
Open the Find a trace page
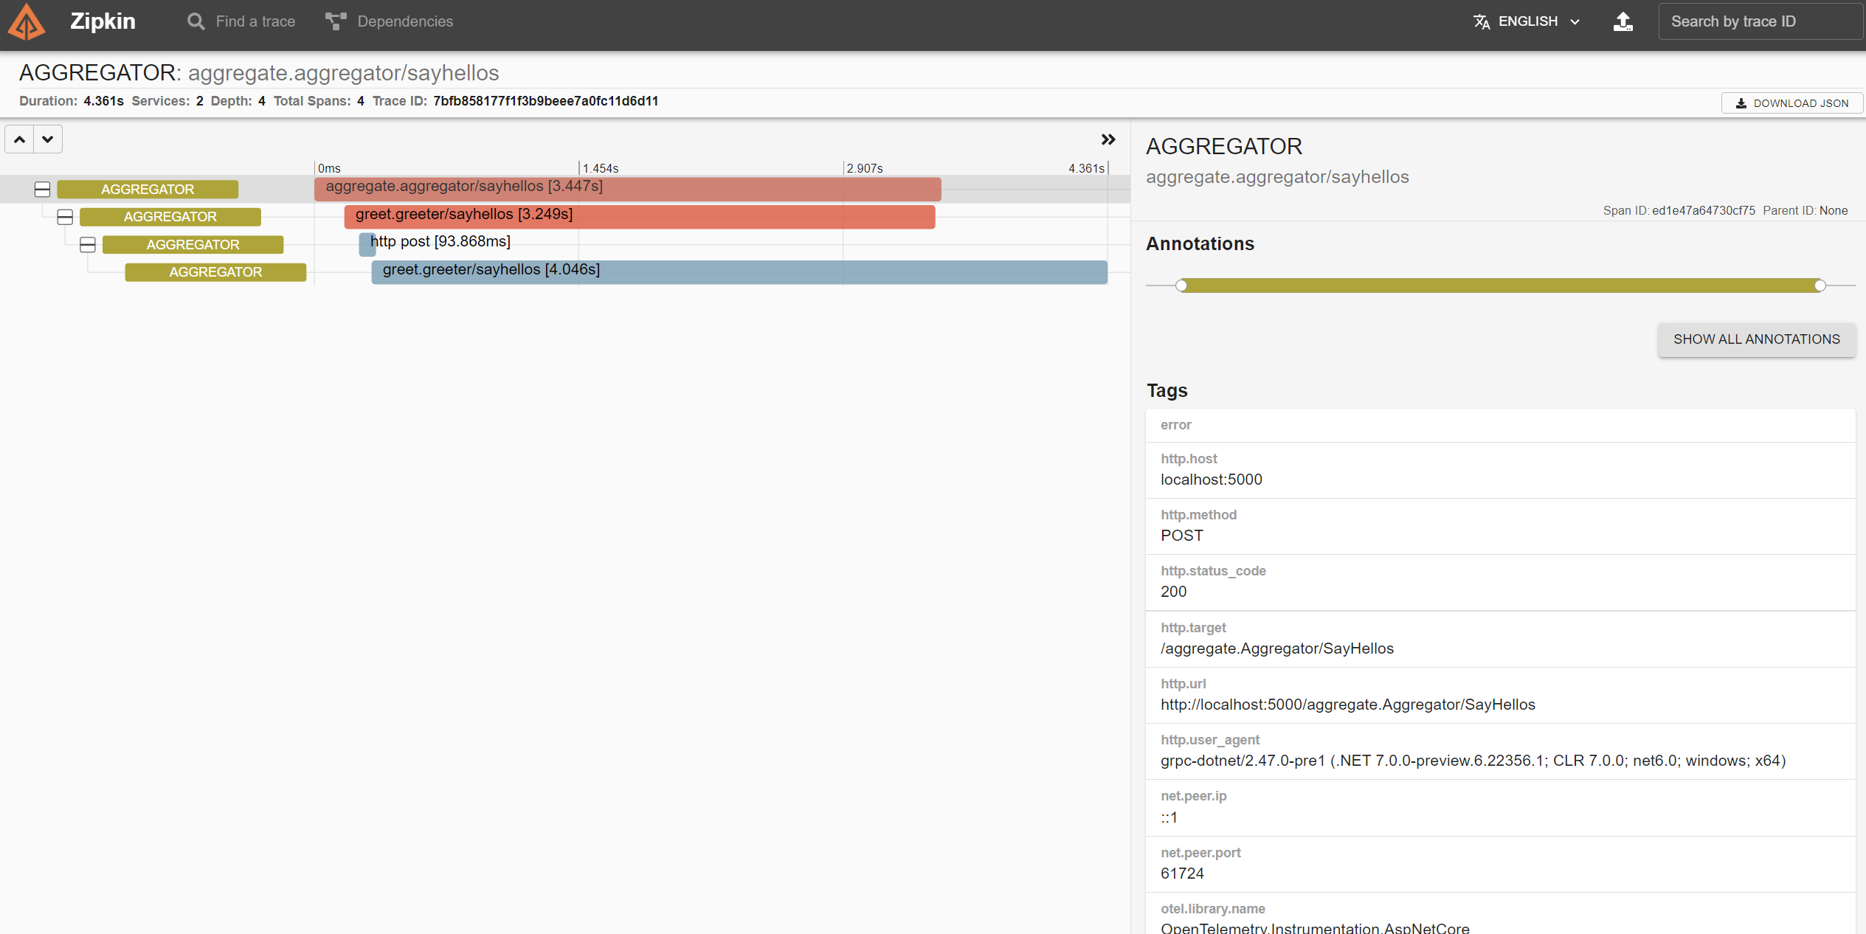255,21
